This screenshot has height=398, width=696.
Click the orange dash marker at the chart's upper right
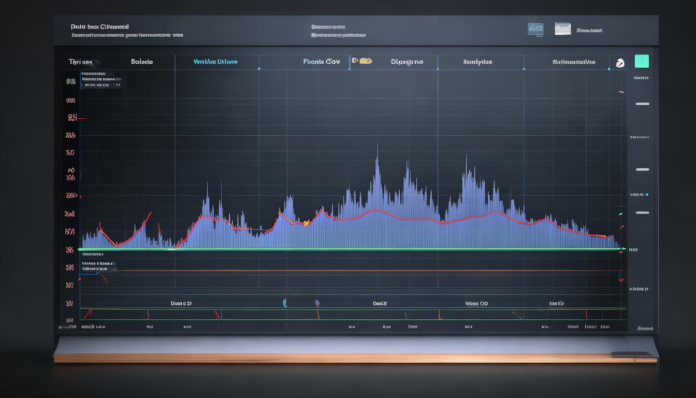pyautogui.click(x=621, y=92)
